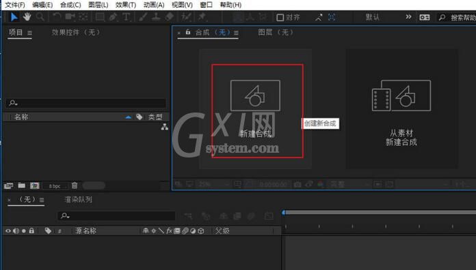The height and width of the screenshot is (270, 476).
Task: Click the label tag column in timeline header
Action: click(48, 230)
